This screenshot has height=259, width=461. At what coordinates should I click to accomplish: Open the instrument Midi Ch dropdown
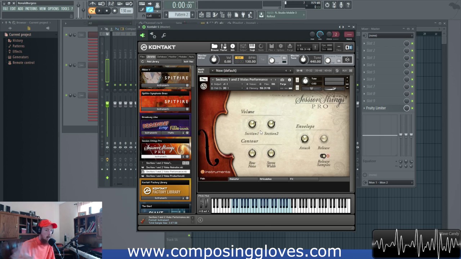pos(227,88)
